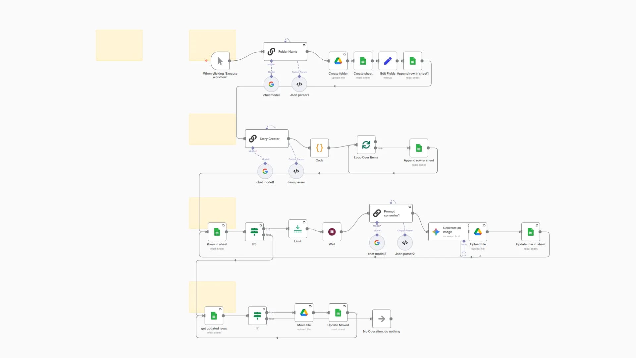Image resolution: width=636 pixels, height=358 pixels.
Task: Click the retry icon on Folder Name node
Action: tap(304, 45)
